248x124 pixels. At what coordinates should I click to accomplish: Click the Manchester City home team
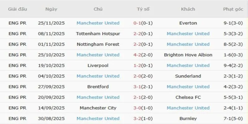tap(98, 108)
